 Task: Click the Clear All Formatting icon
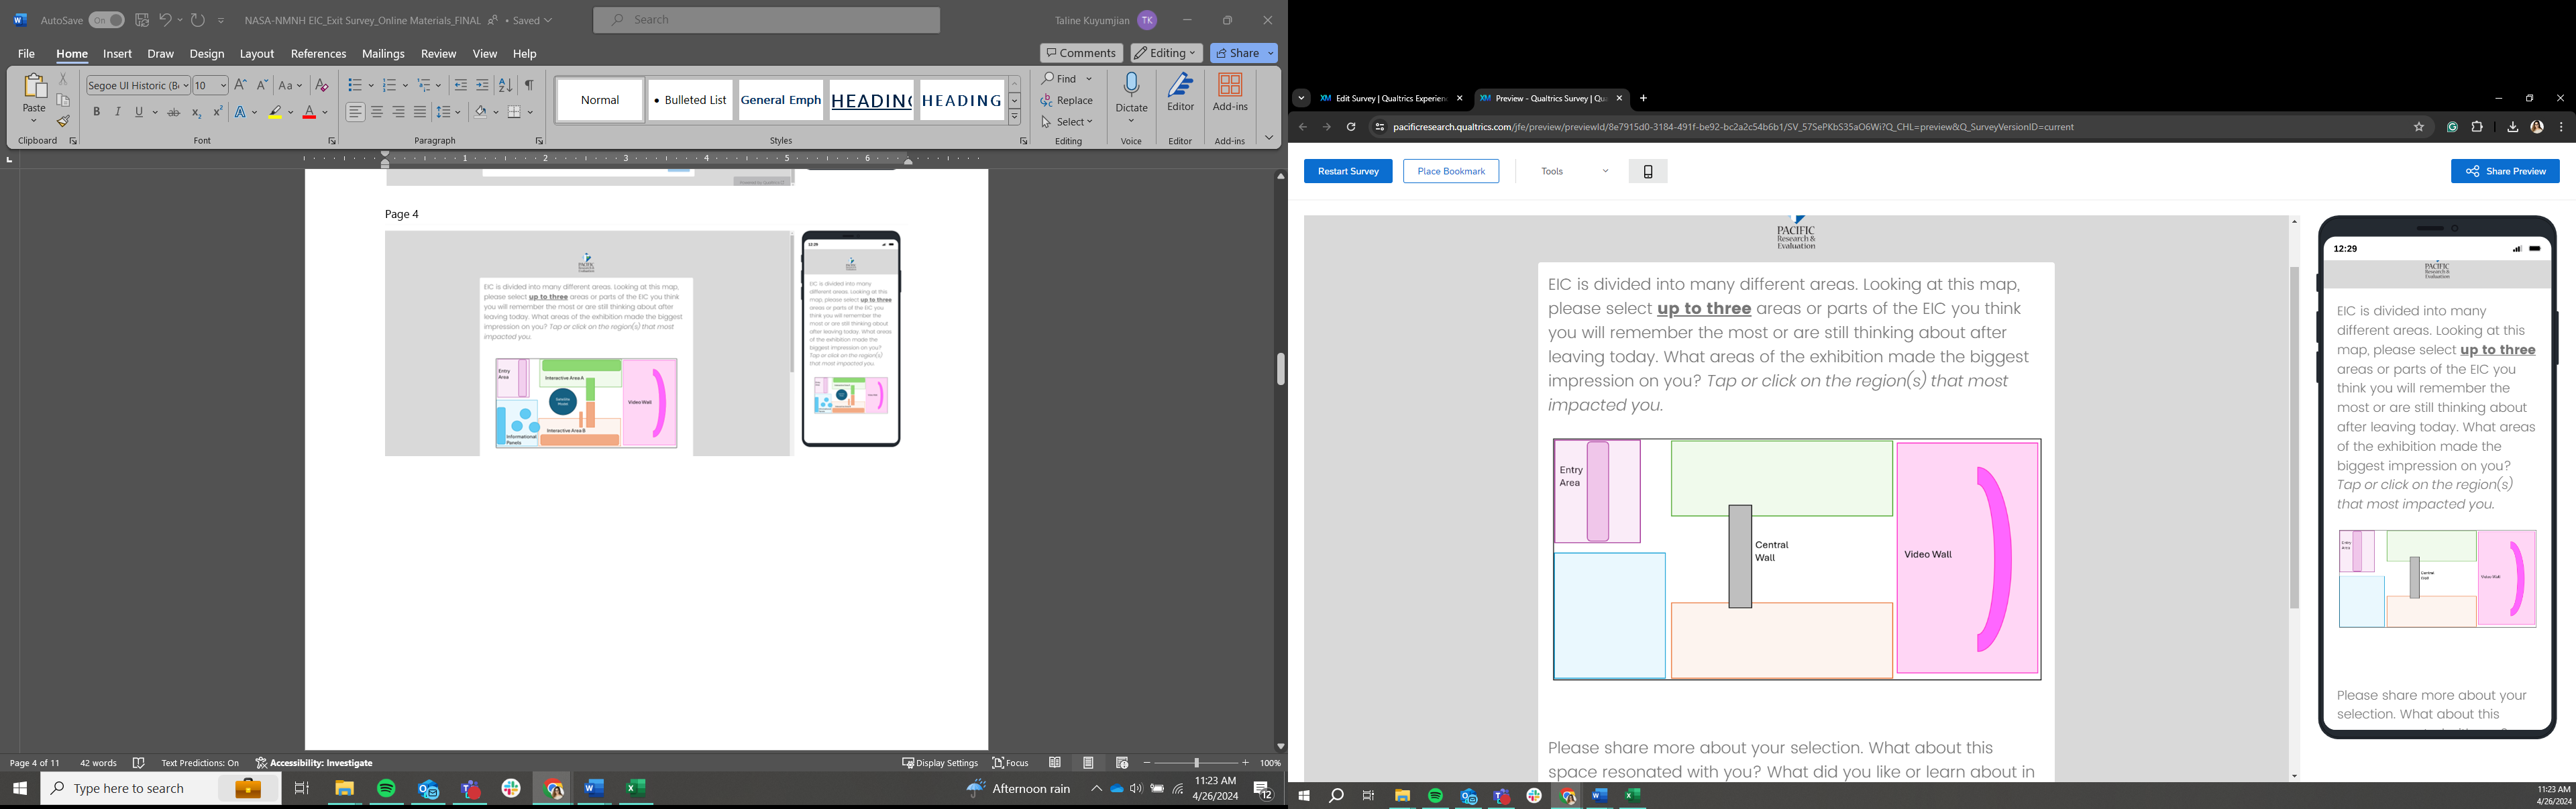coord(321,86)
